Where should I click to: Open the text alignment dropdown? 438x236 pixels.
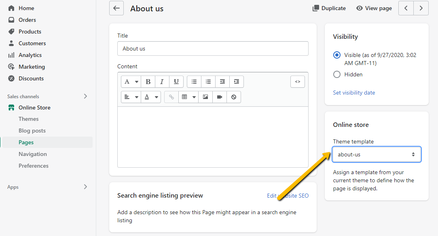coord(131,97)
